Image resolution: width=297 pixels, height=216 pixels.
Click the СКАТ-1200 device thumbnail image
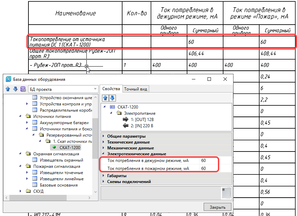pos(226,193)
